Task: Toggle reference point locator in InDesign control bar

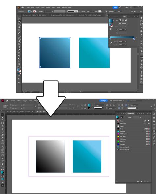Action: 5,107
